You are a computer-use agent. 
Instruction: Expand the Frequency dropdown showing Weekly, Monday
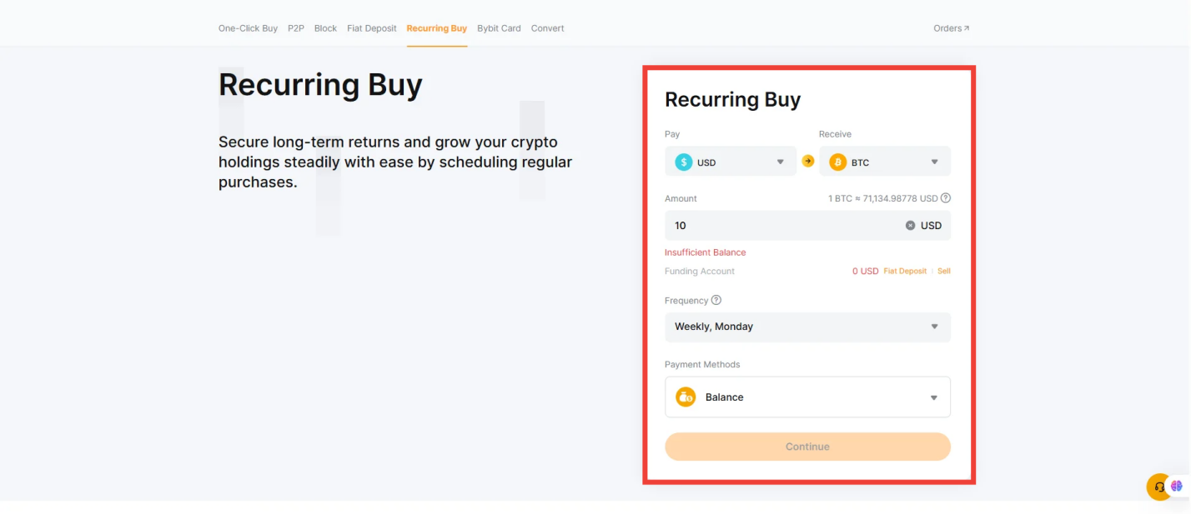[807, 327]
